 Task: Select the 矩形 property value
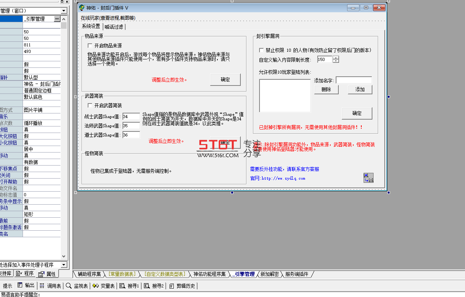42,214
